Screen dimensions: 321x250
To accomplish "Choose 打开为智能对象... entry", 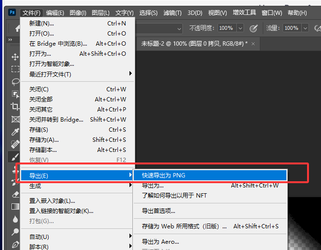I will (78, 64).
